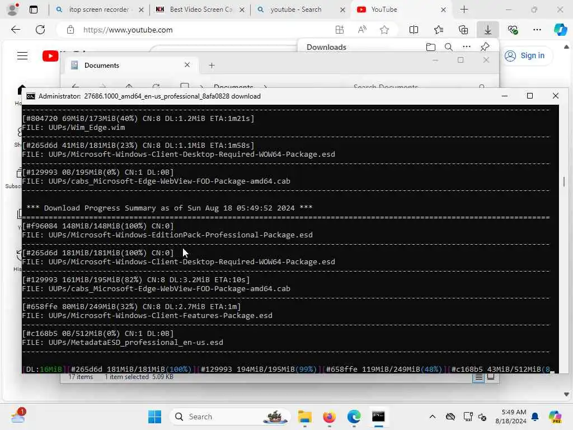Select Documents tab in File Explorer

[131, 65]
